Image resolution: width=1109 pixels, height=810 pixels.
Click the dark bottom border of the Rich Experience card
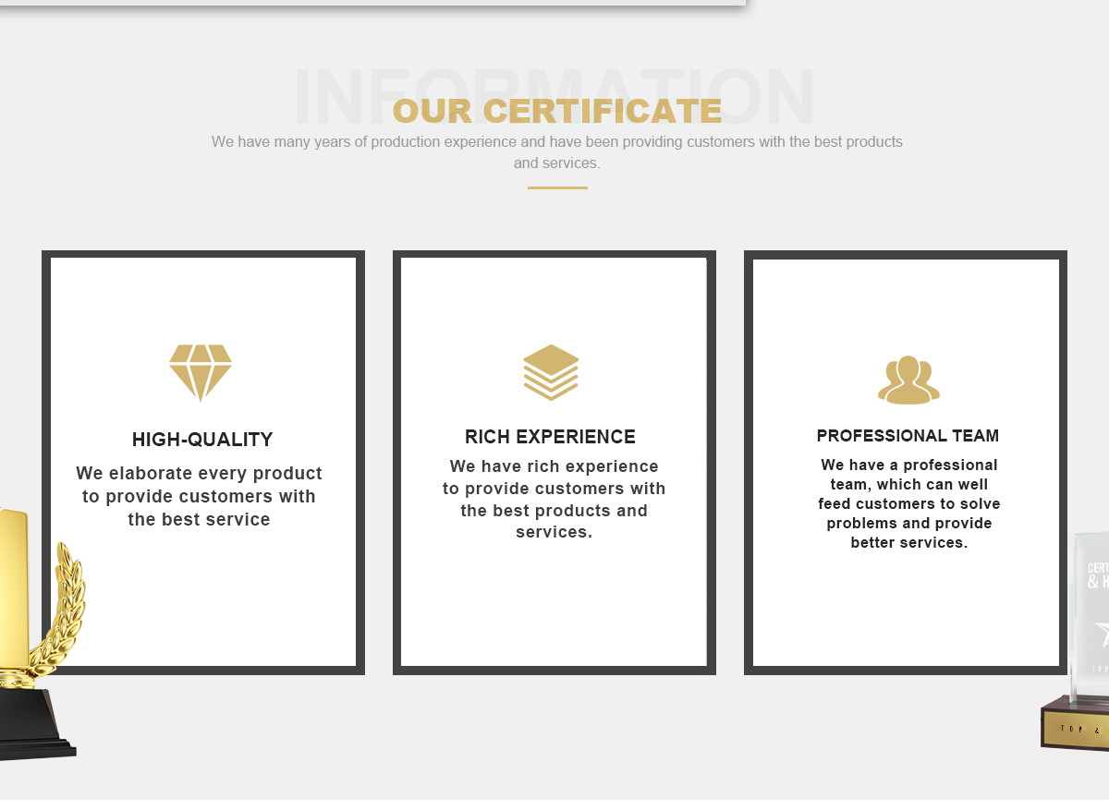click(x=554, y=670)
